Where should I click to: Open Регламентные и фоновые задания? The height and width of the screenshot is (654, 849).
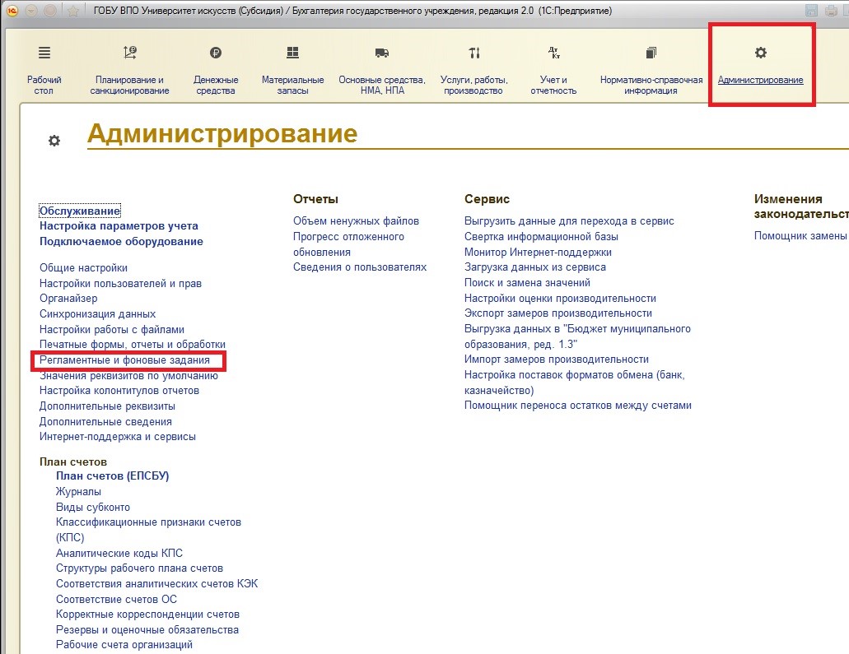(124, 360)
